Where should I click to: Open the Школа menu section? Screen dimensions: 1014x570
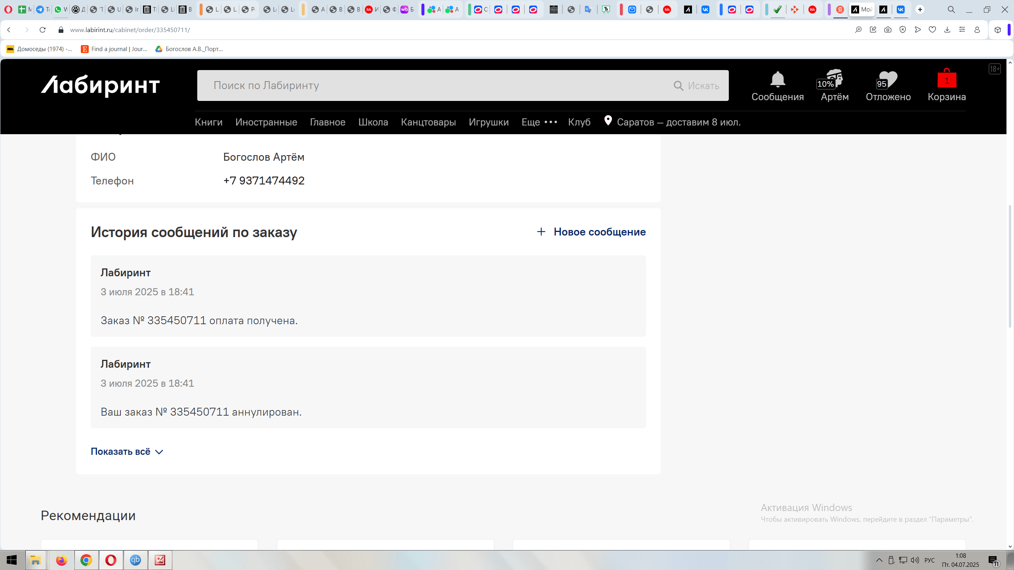373,122
